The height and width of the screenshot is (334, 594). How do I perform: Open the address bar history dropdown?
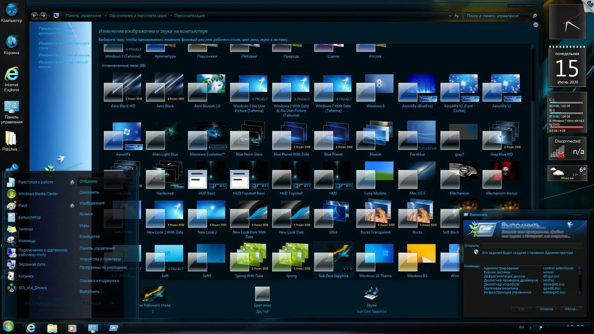pyautogui.click(x=450, y=16)
